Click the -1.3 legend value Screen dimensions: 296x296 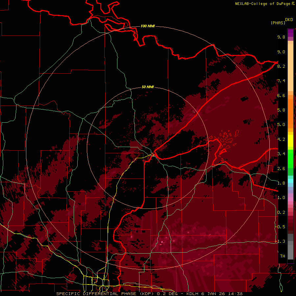[x=280, y=241]
